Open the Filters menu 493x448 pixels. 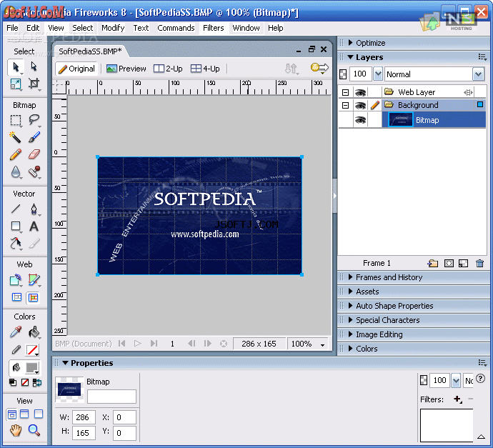pos(213,28)
